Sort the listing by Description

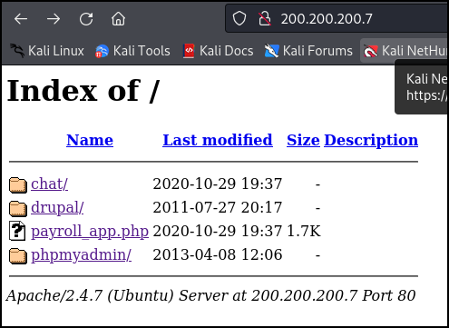click(x=371, y=141)
